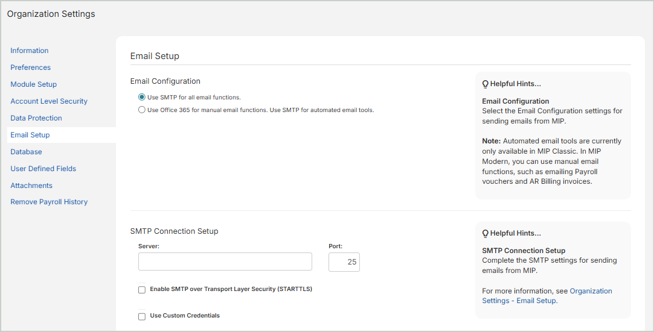Open the Information settings page
This screenshot has width=654, height=332.
[x=30, y=51]
